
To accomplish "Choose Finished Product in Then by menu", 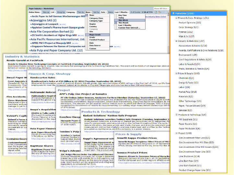I will 97,40.
